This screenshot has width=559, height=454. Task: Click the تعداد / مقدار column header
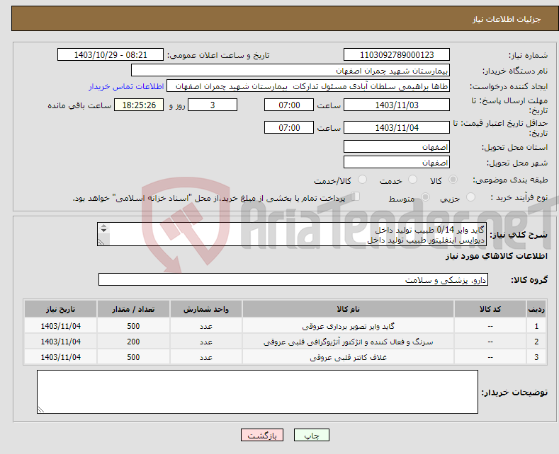133,309
